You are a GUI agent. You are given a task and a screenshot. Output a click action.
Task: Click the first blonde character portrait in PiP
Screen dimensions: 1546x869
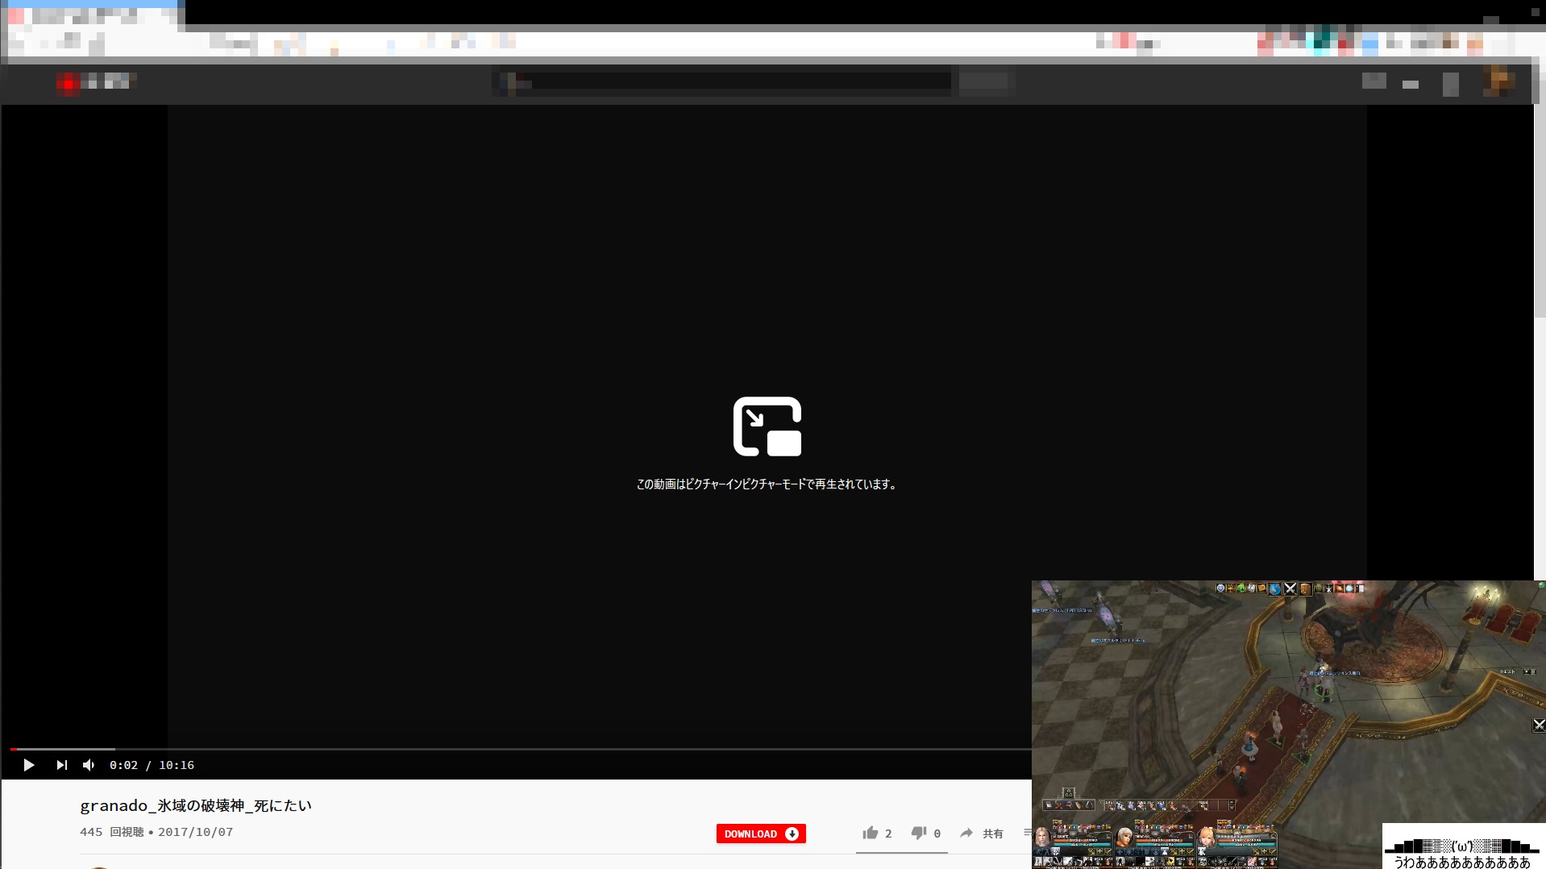(1042, 837)
